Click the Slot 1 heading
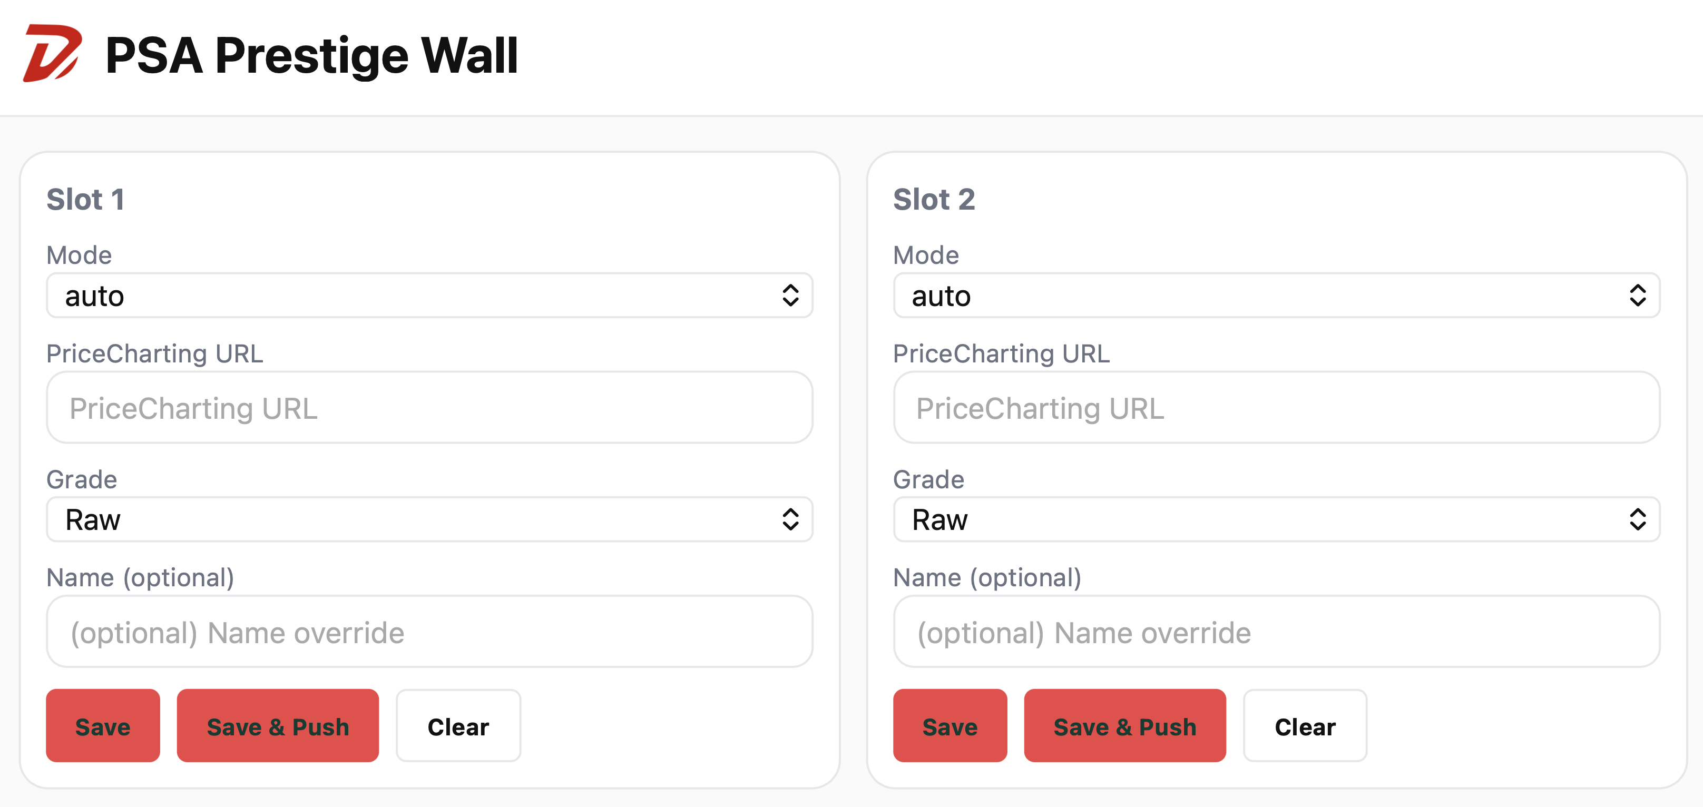 pyautogui.click(x=85, y=200)
